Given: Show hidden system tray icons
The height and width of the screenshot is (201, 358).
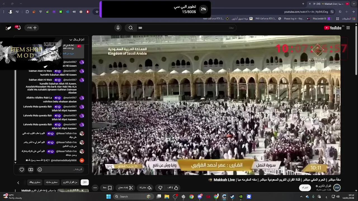Looking at the screenshot, I should pyautogui.click(x=301, y=197).
